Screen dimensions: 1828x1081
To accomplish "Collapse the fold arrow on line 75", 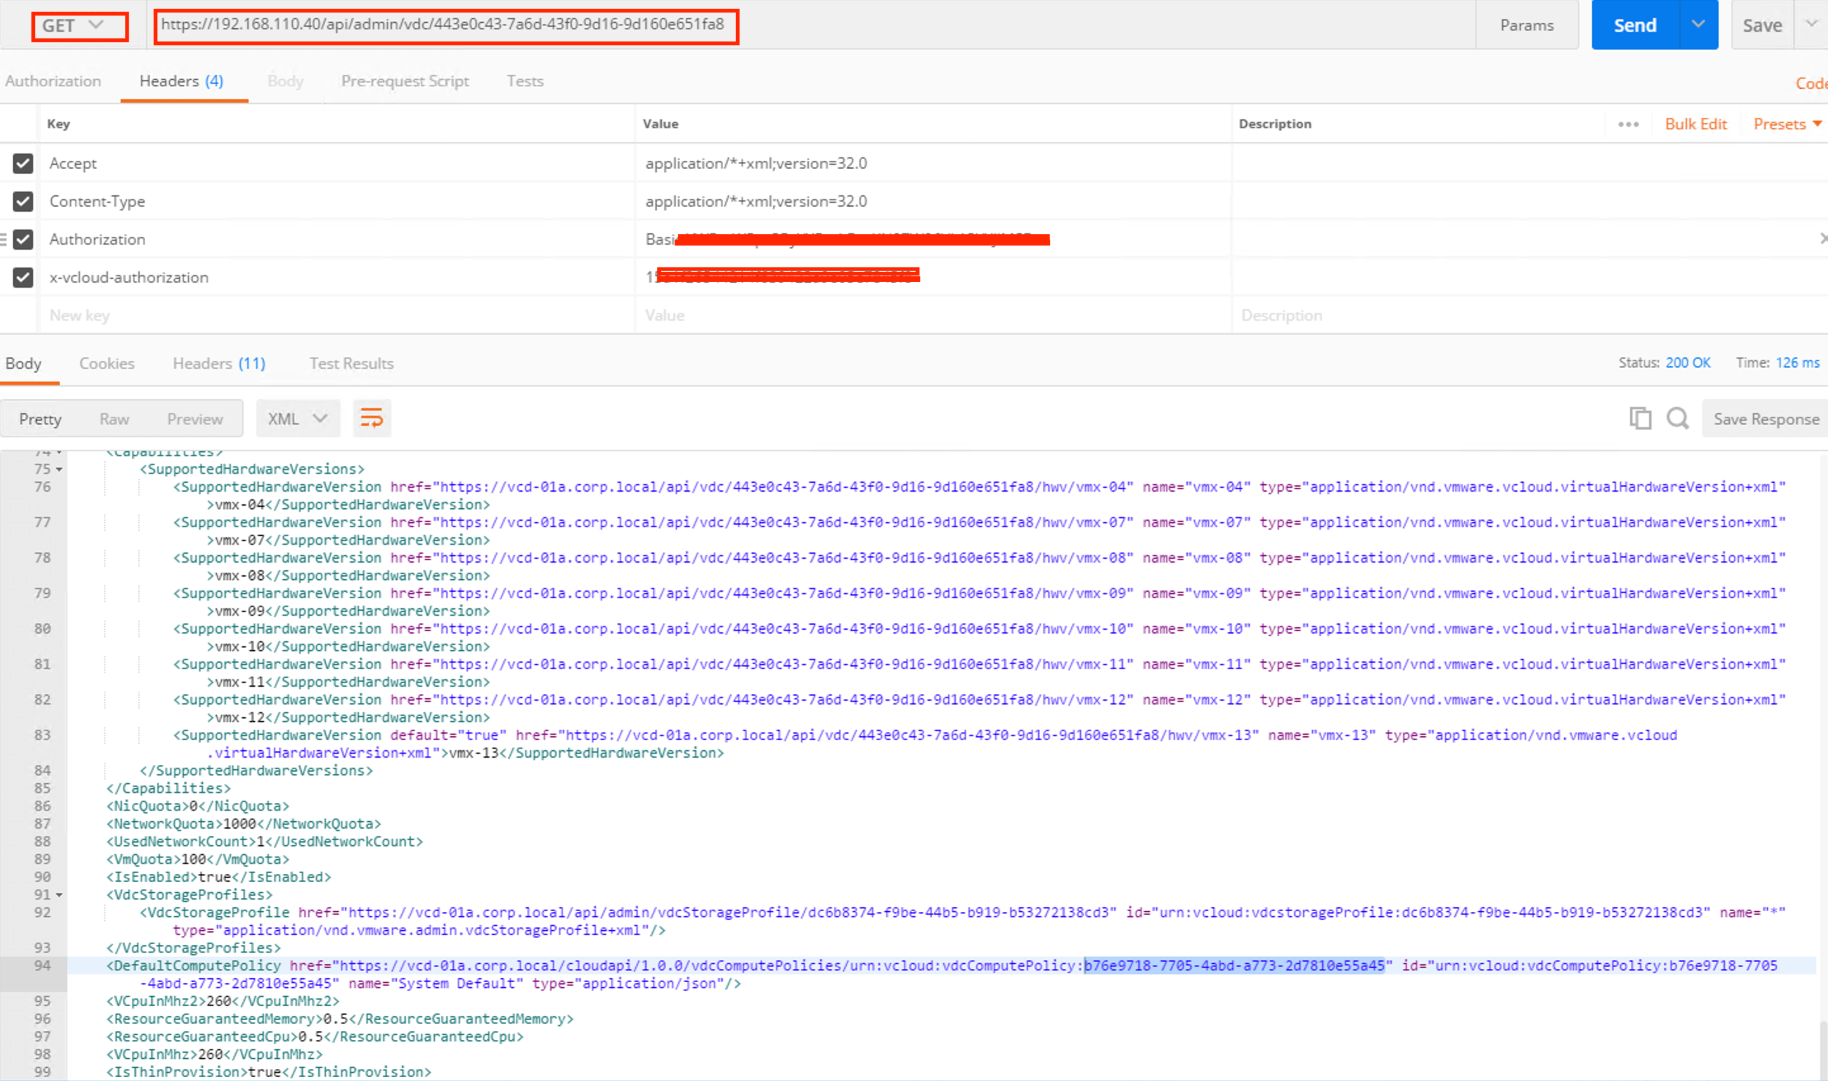I will [60, 469].
